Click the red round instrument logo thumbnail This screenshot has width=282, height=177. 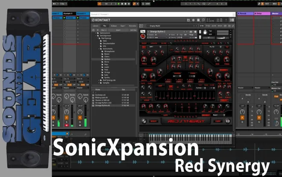[143, 36]
